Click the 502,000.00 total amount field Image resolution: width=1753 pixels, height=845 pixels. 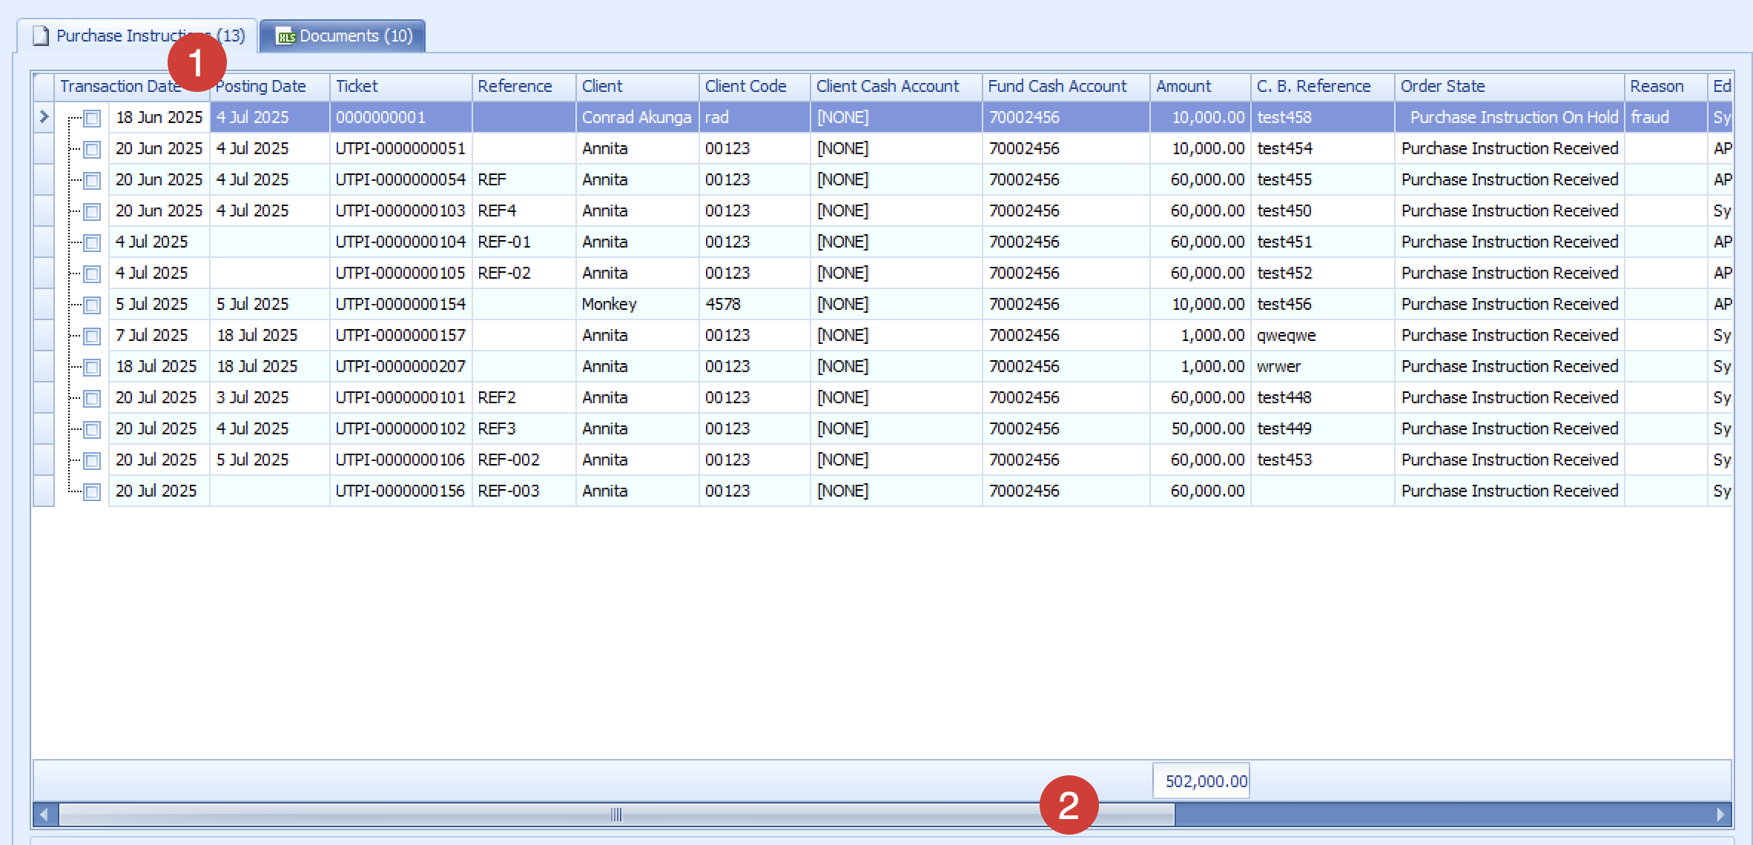tap(1201, 781)
